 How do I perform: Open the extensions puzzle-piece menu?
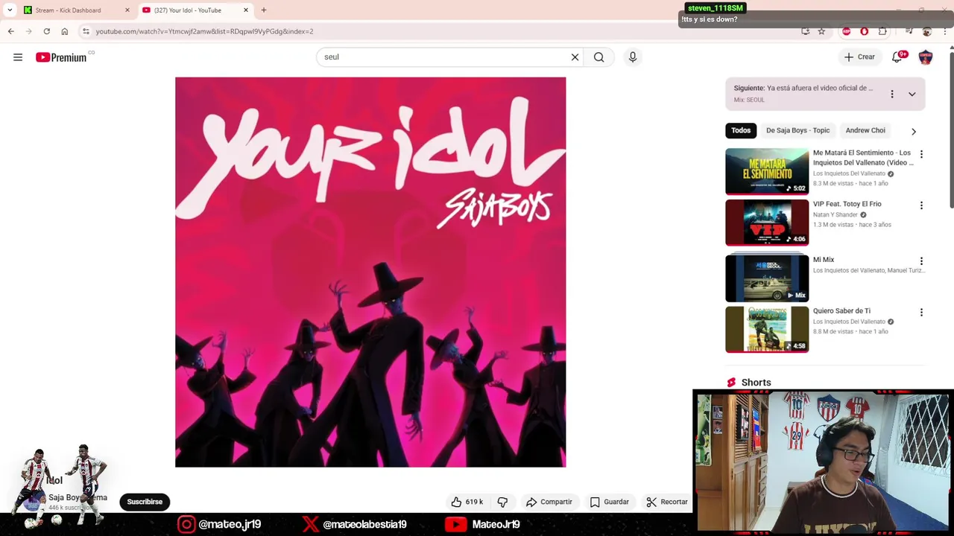coord(882,31)
